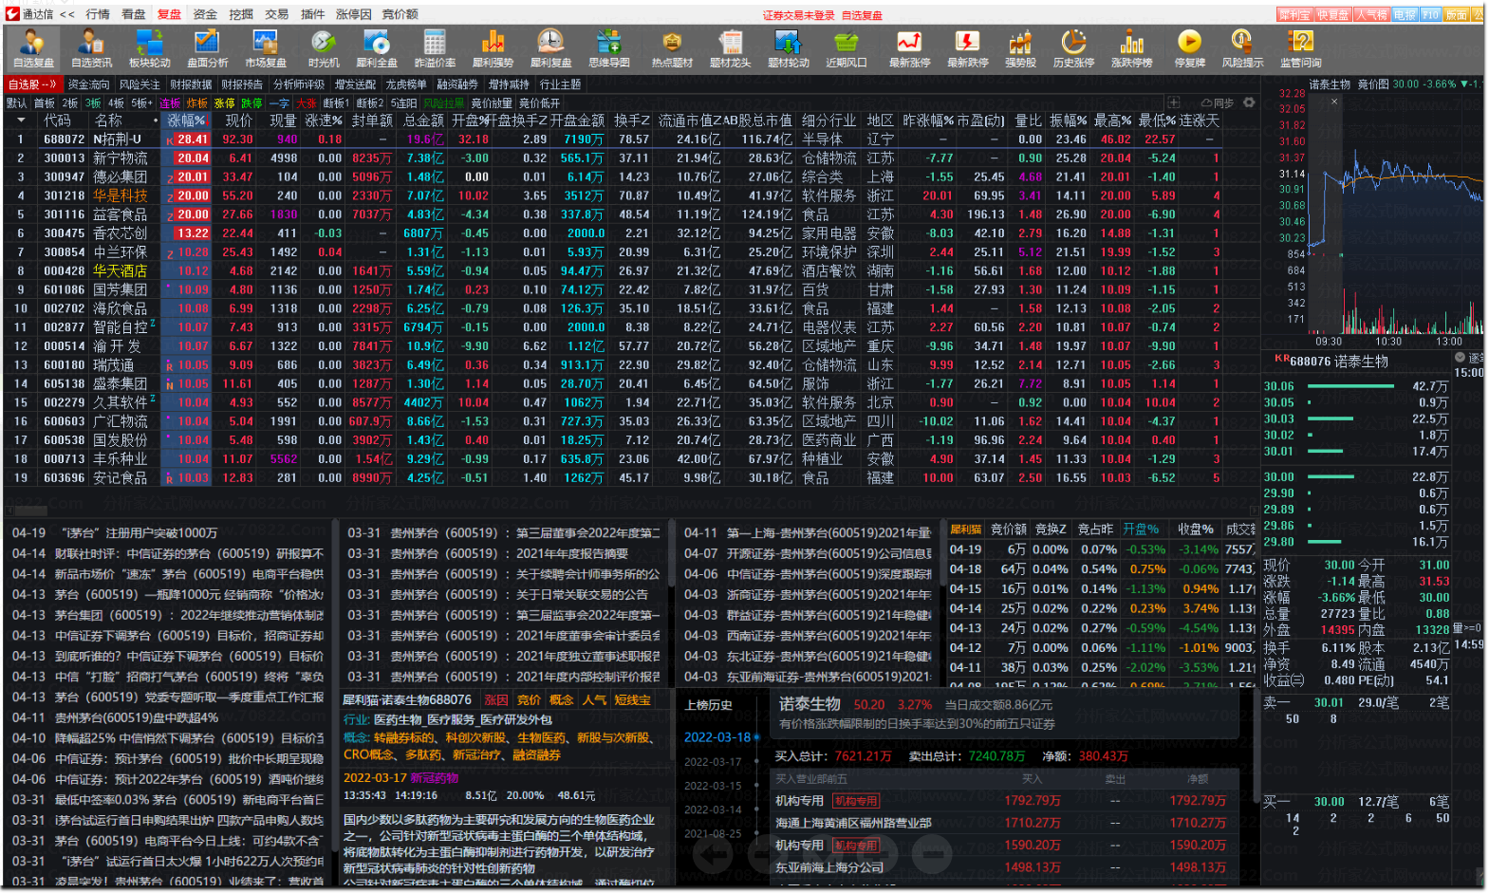Open the 盘面分析 toolbar icon
1489x893 pixels.
[207, 48]
